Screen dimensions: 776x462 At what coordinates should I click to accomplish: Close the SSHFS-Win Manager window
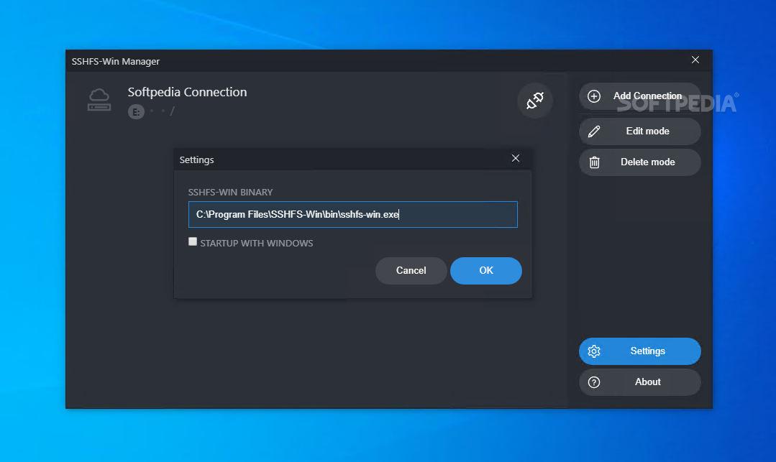[x=695, y=60]
